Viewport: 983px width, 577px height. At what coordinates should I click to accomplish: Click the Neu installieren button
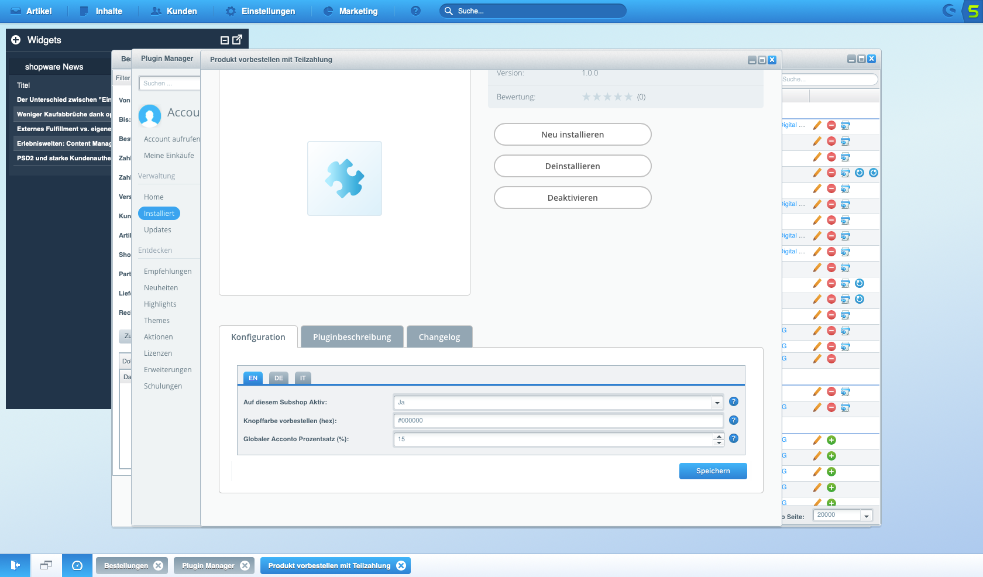point(572,134)
